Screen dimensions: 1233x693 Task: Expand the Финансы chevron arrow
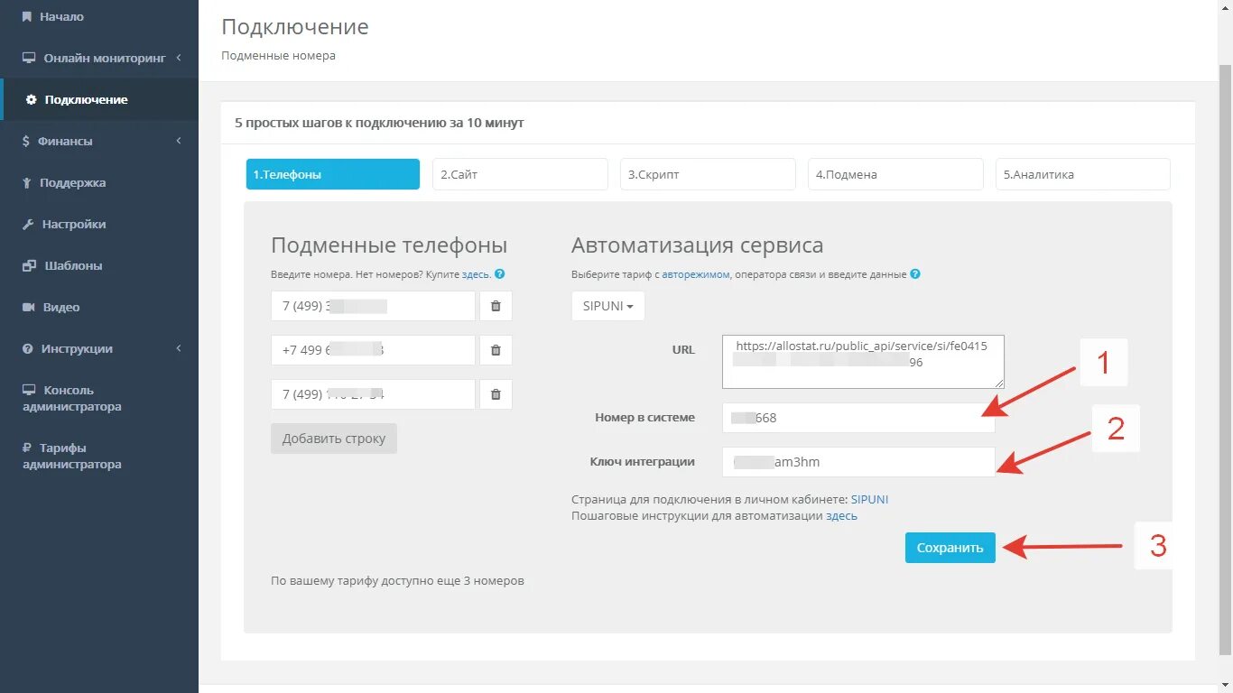pyautogui.click(x=179, y=141)
